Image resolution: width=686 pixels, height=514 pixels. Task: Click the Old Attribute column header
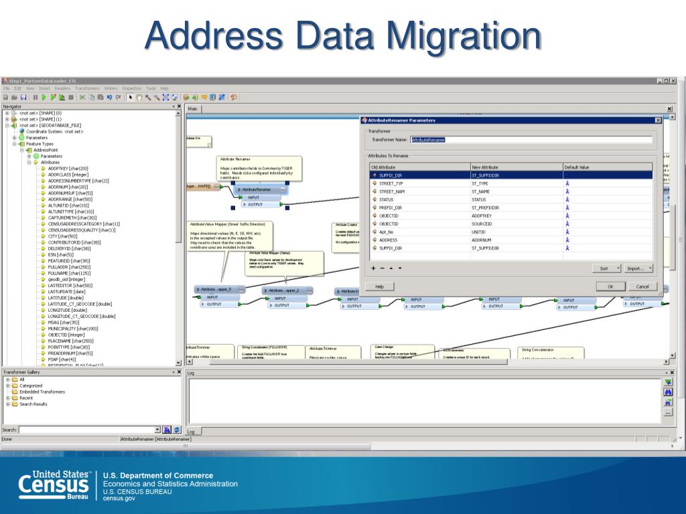tap(420, 167)
